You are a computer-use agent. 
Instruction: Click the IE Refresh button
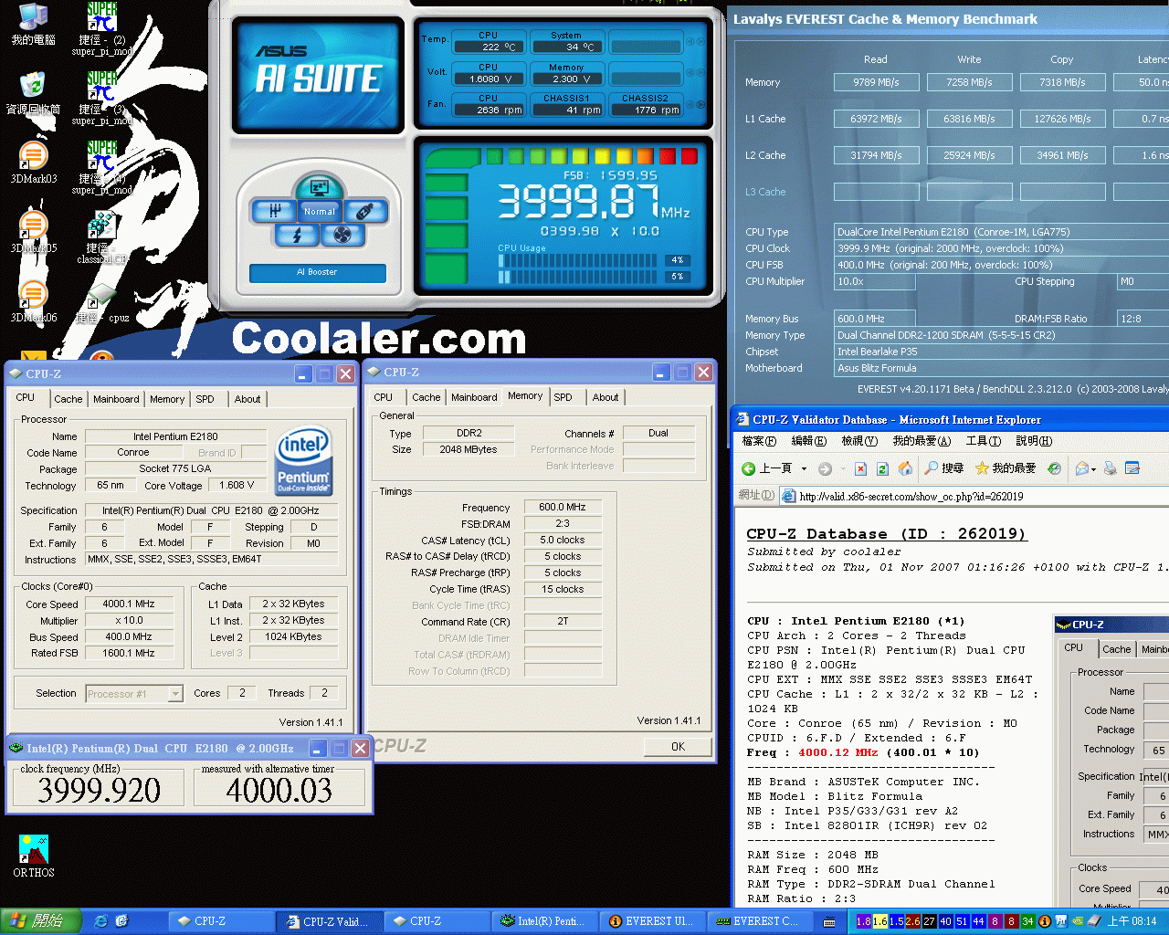click(x=882, y=468)
